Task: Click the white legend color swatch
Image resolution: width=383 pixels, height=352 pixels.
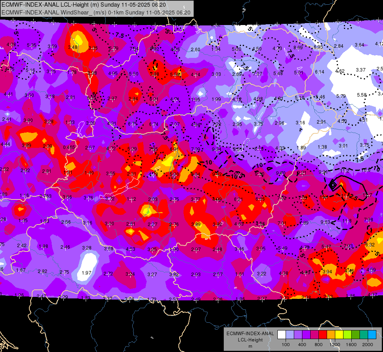Action: 281,335
